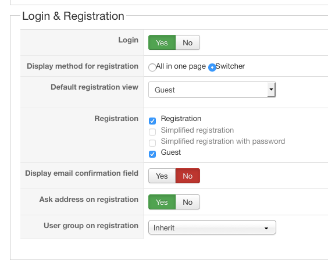Click the Simplified registration label
328x263 pixels.
[x=197, y=130]
